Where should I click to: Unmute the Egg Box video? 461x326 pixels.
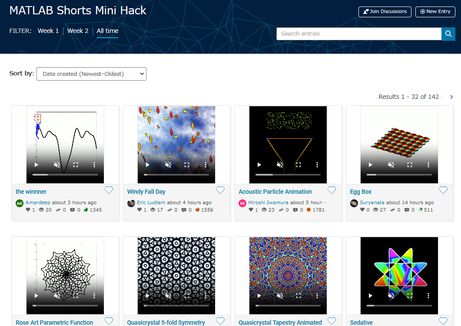(x=391, y=165)
